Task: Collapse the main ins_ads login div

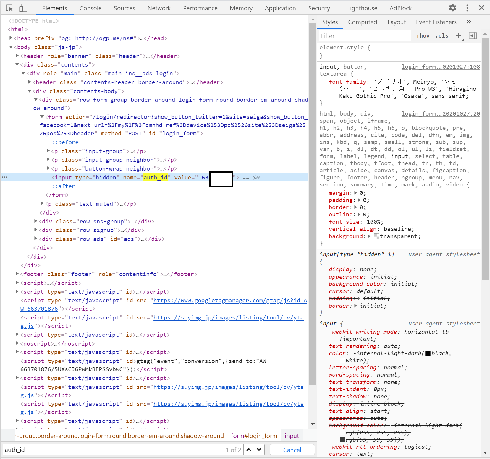Action: pyautogui.click(x=23, y=73)
